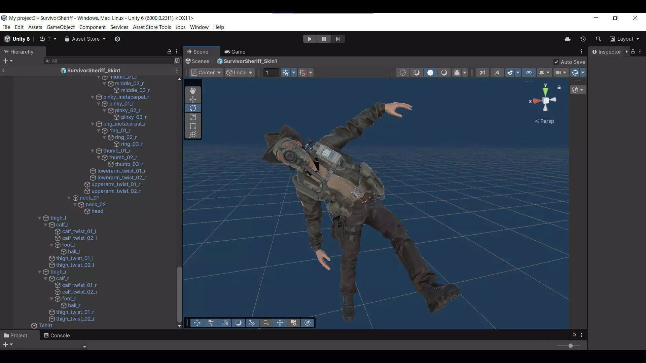
Task: Switch to the Game tab
Action: click(x=235, y=52)
